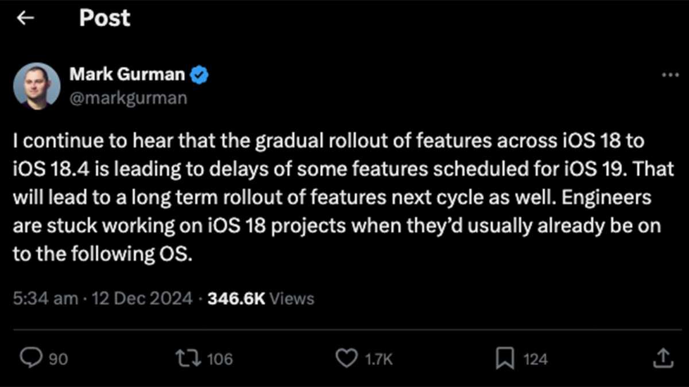Click the Mark Gurman display name
689x387 pixels.
(x=127, y=73)
